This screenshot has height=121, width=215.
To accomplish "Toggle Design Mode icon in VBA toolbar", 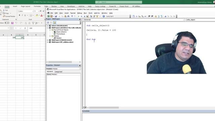I will click(x=87, y=16).
